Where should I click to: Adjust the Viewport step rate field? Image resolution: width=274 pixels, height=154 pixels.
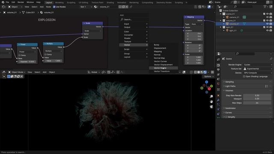[x=257, y=99]
